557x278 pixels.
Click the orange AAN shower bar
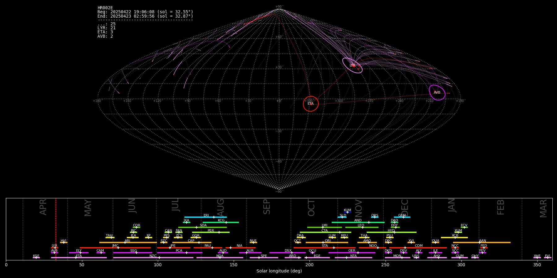coord(481,242)
